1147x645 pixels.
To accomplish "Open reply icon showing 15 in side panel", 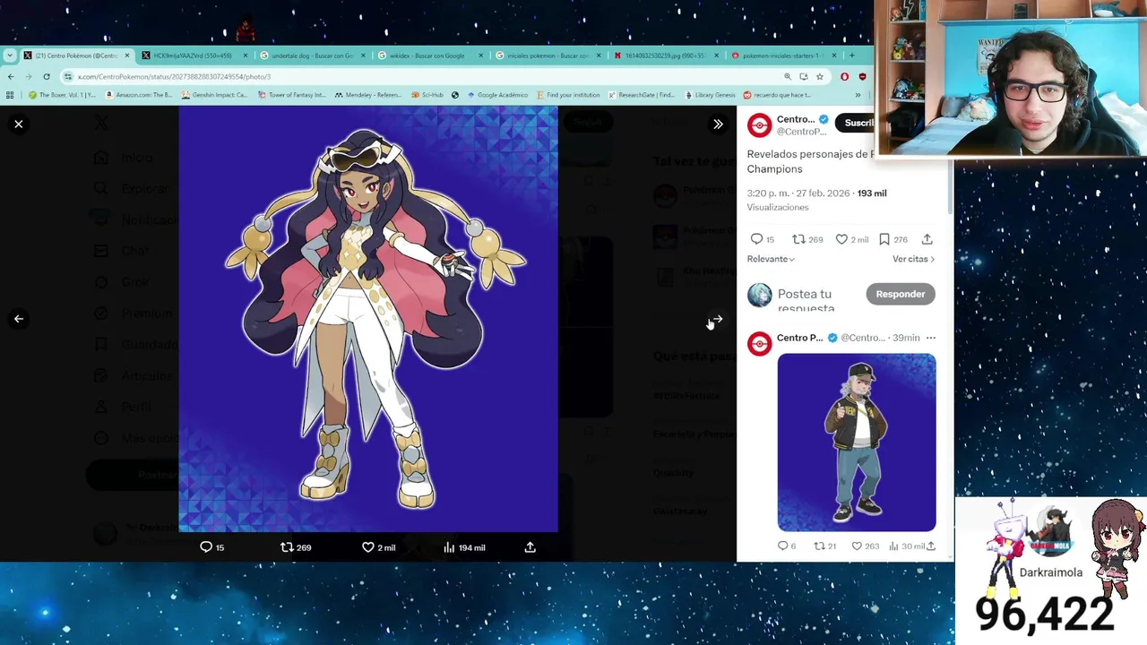I will point(762,239).
